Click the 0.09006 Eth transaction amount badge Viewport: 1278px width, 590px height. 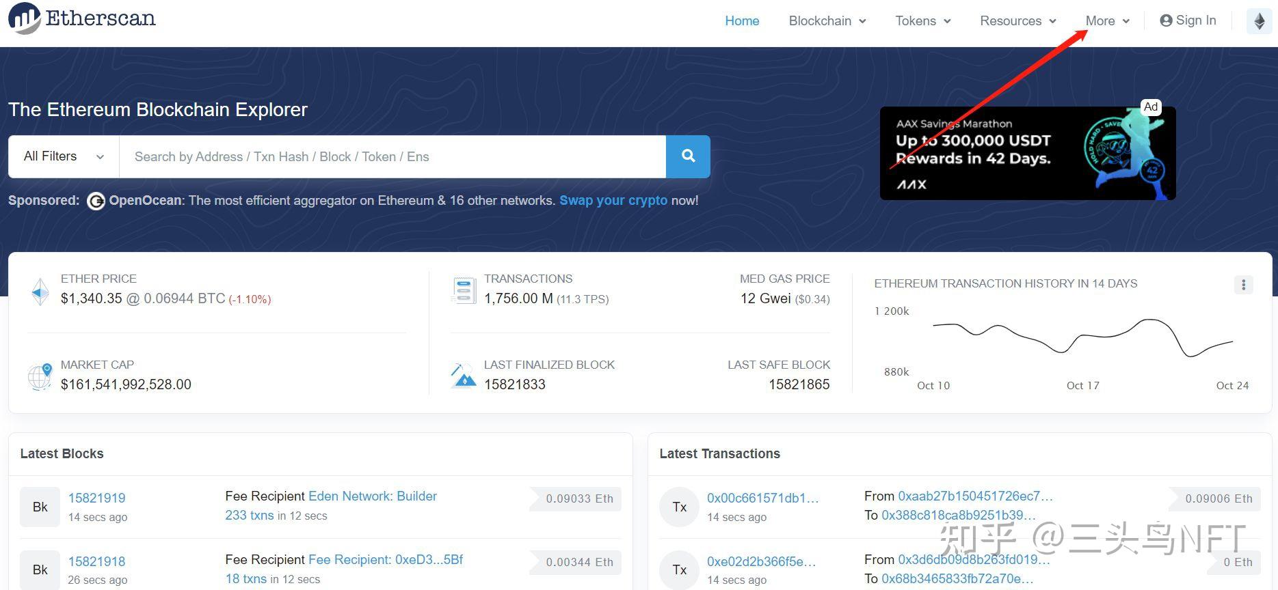coord(1215,498)
